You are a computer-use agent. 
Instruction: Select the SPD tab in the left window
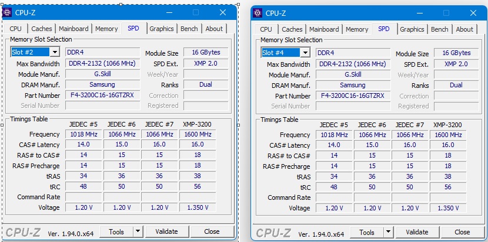[x=133, y=28]
